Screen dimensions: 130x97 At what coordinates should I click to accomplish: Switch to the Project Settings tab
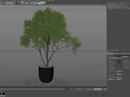pos(110,54)
